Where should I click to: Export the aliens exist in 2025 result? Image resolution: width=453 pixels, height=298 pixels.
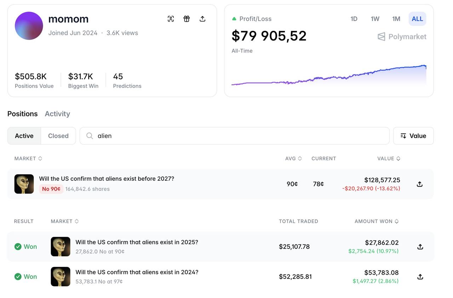(x=420, y=246)
